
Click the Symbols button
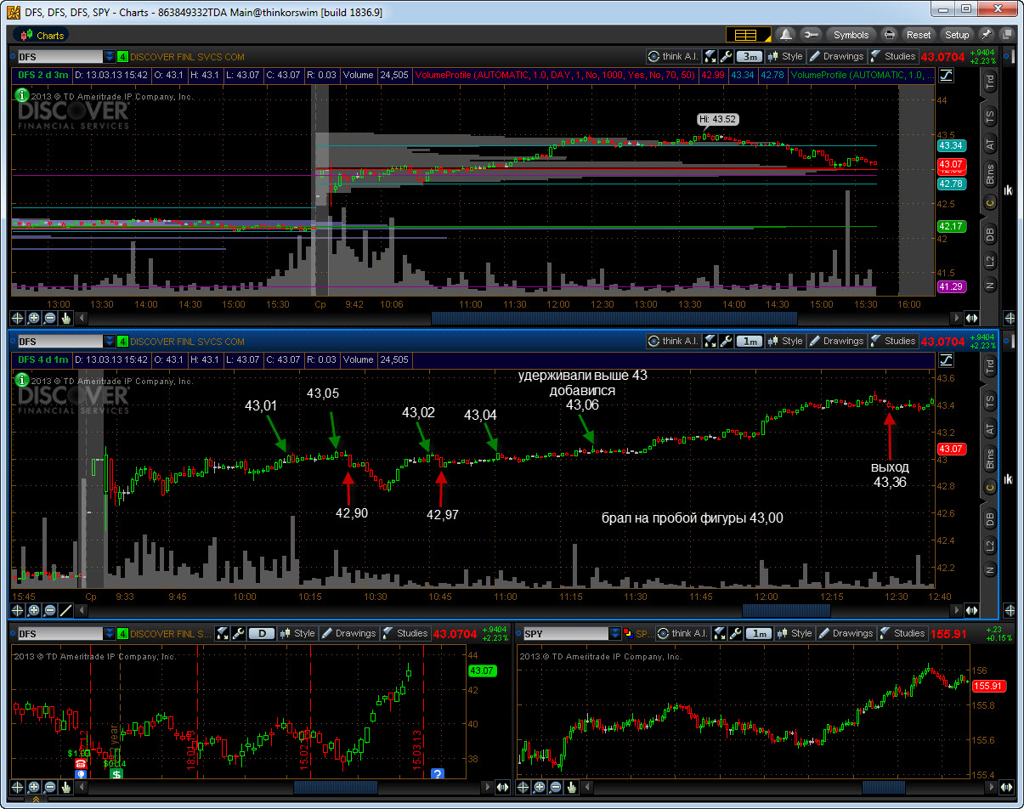pyautogui.click(x=851, y=35)
